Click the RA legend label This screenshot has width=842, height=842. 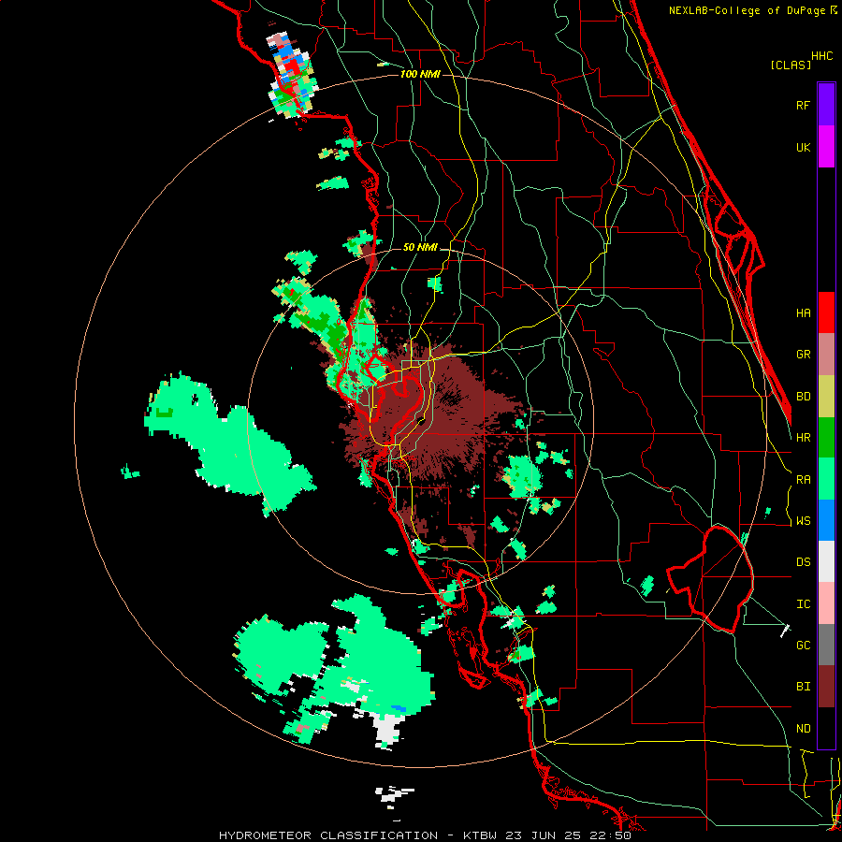804,480
